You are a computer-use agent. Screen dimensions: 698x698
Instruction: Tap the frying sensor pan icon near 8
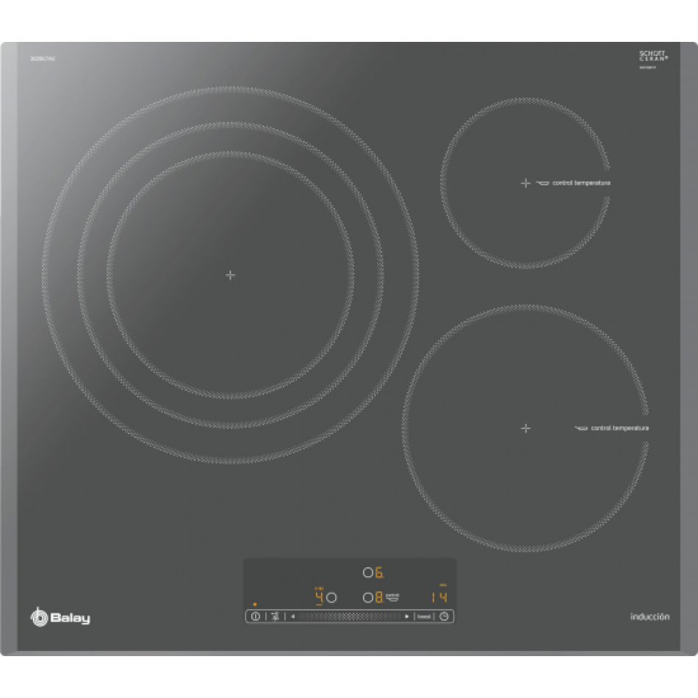(x=392, y=597)
